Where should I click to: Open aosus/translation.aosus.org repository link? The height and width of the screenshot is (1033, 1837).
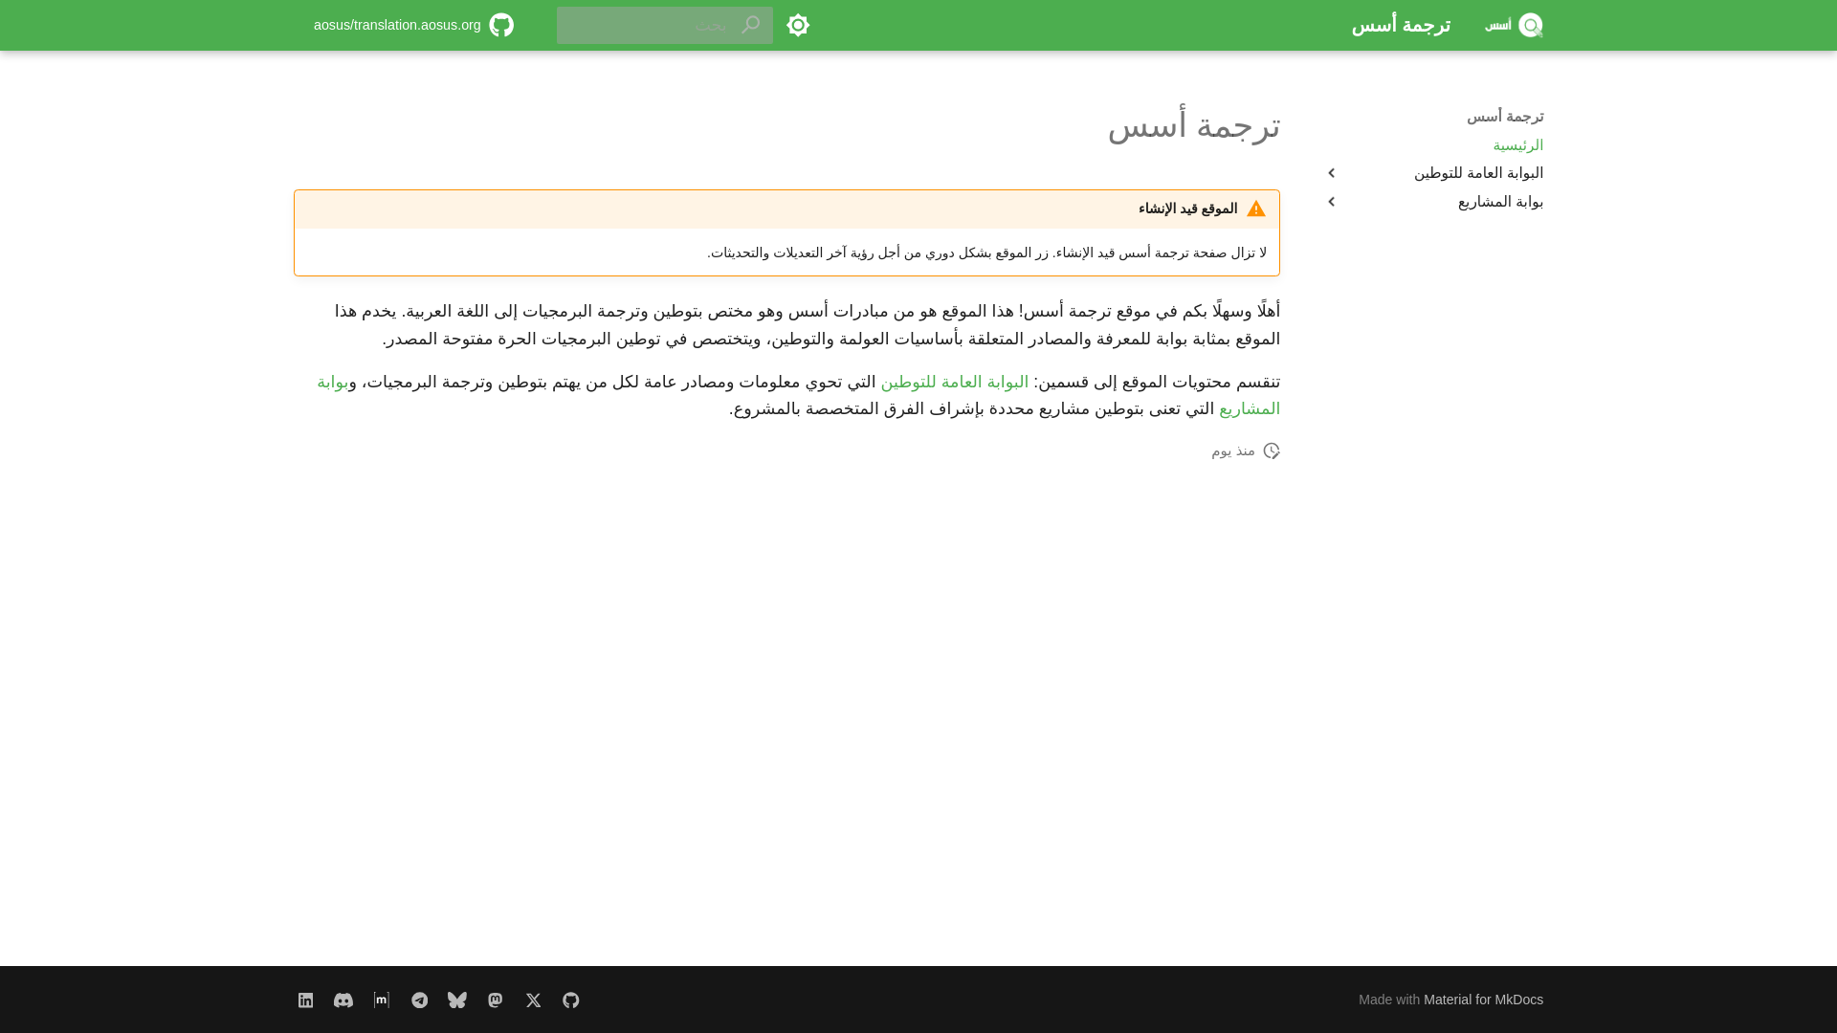tap(413, 25)
